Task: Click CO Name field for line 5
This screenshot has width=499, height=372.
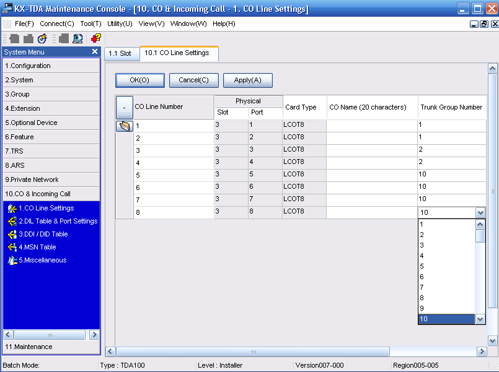Action: tap(372, 175)
